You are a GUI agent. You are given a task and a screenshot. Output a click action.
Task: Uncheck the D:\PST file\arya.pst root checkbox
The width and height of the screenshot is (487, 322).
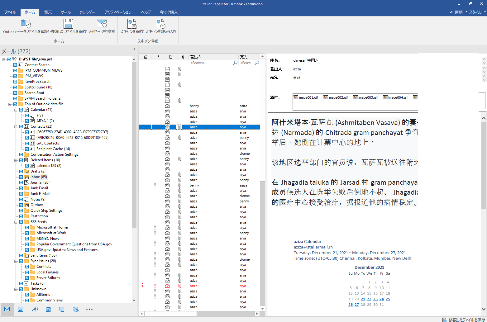coord(9,59)
